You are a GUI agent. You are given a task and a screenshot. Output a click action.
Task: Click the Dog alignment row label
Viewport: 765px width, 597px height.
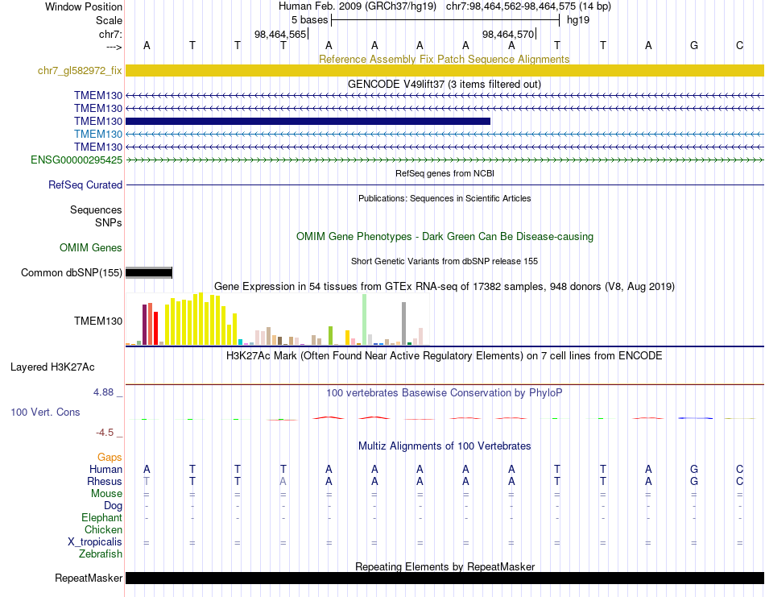pyautogui.click(x=113, y=505)
